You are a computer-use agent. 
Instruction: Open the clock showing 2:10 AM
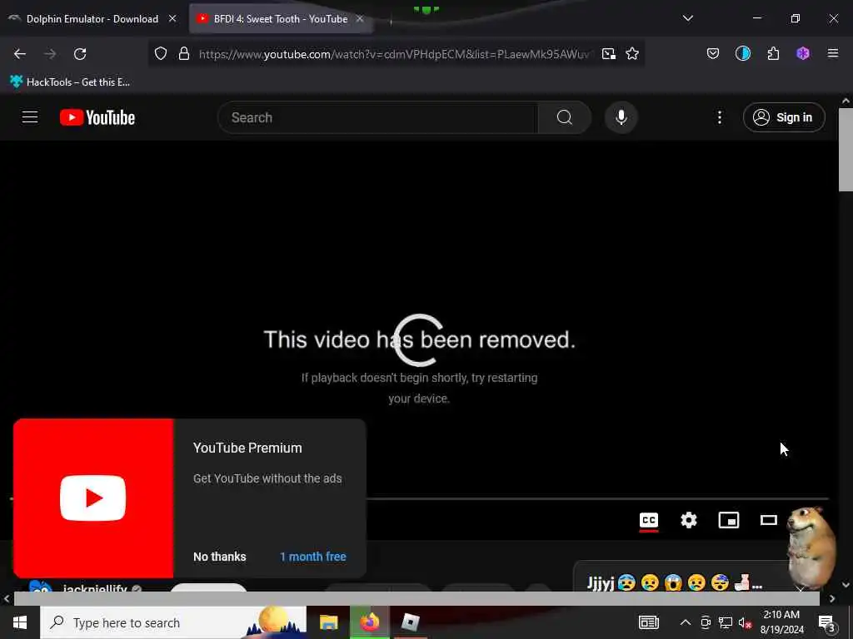click(781, 622)
